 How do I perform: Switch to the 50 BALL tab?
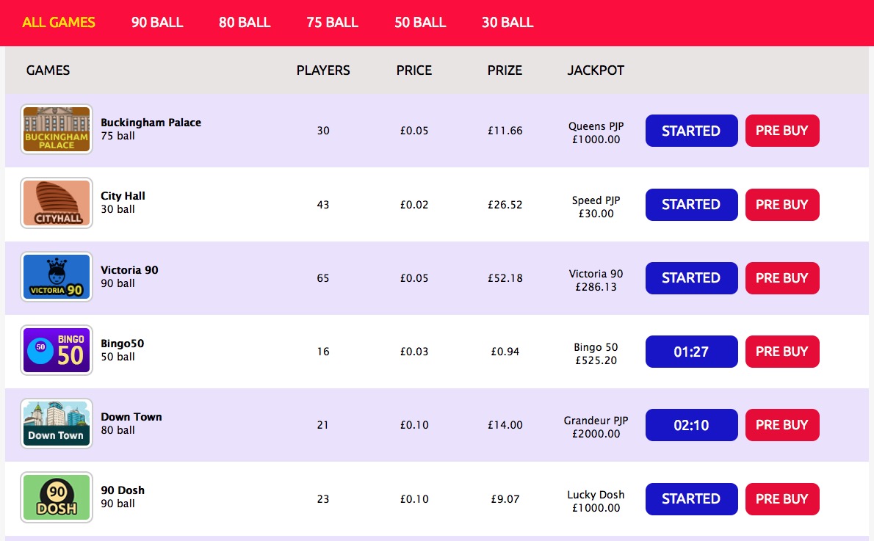[419, 23]
